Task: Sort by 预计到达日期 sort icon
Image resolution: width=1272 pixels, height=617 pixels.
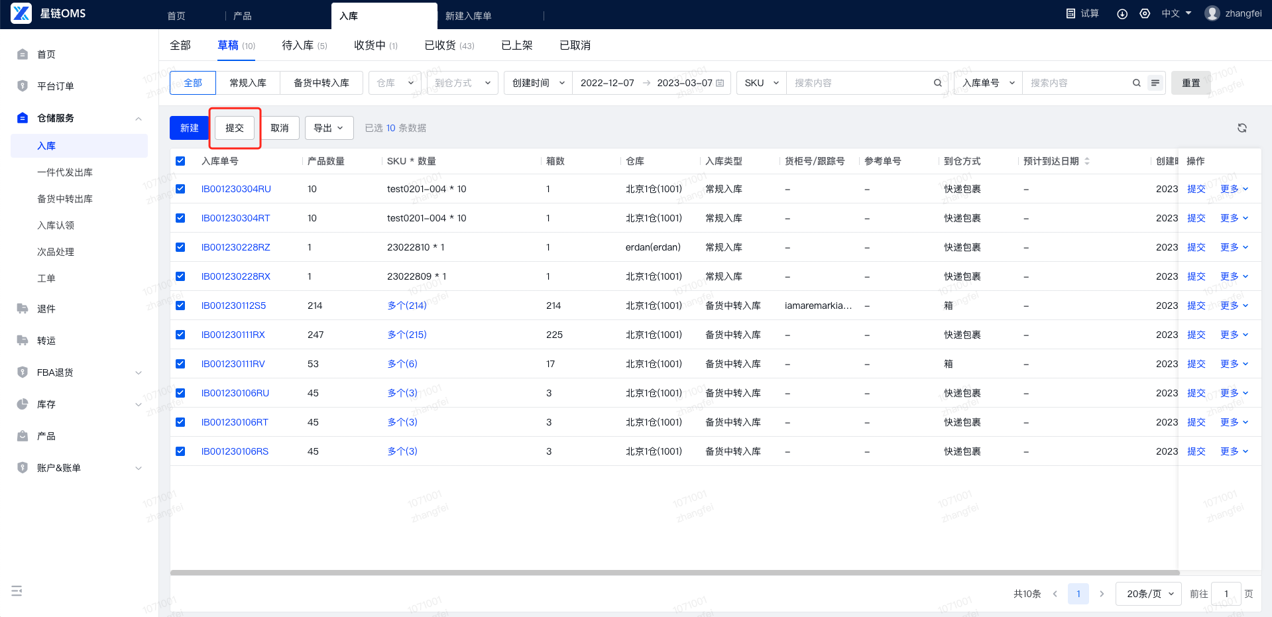Action: click(x=1087, y=161)
